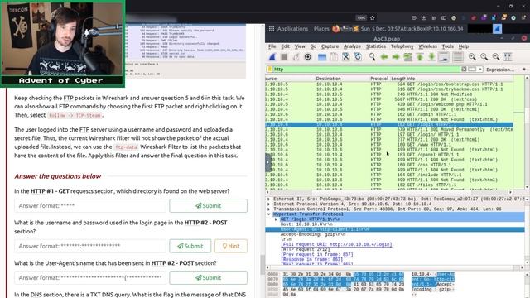Expand the GET /login HTTP/1.1 line
Screen dimensions: 530x298
coord(276,219)
